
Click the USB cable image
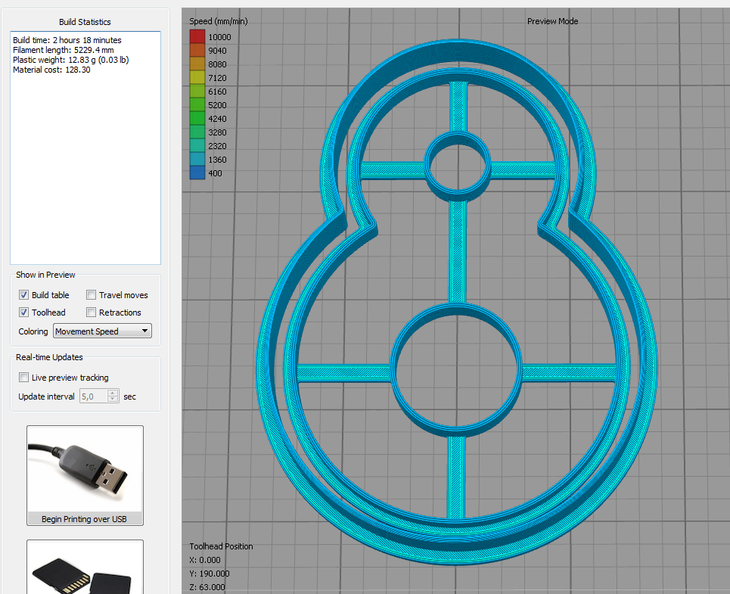coord(85,469)
